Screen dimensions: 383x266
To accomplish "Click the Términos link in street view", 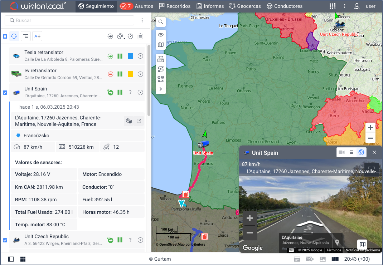I will click(334, 250).
